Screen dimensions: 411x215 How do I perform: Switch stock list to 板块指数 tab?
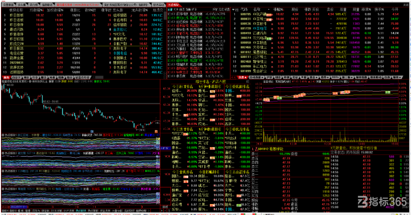(362, 78)
